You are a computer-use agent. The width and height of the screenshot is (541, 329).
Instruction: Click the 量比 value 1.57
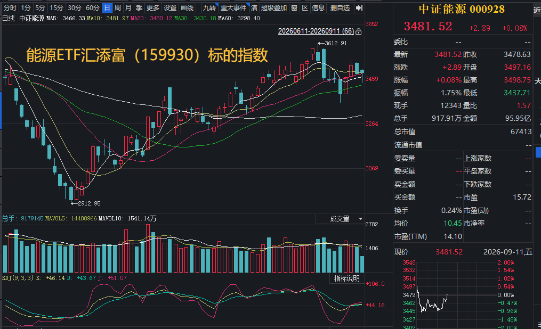tap(524, 106)
